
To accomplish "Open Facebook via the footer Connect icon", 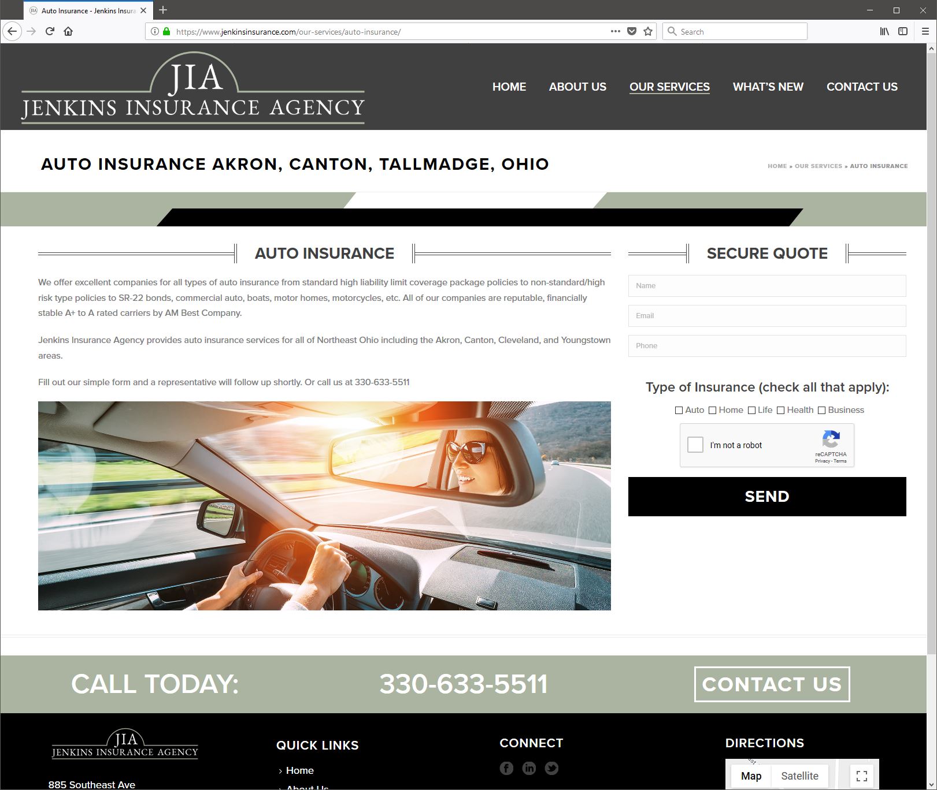I will tap(506, 768).
